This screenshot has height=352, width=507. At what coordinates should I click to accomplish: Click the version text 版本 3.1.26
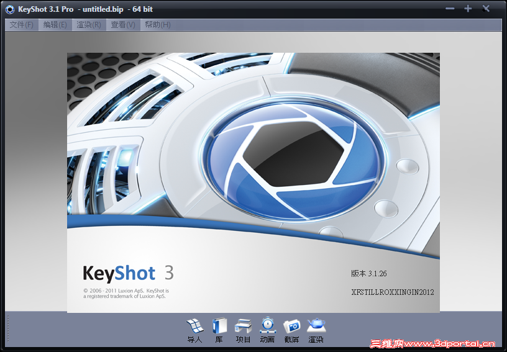369,274
